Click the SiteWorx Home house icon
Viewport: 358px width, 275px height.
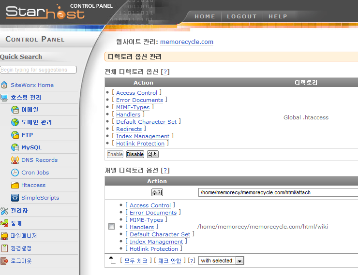pos(4,85)
